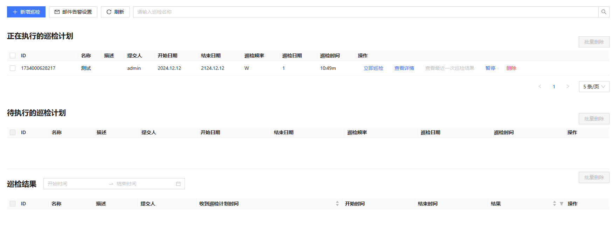Click page number 1 in pagination
The width and height of the screenshot is (612, 234).
tap(554, 87)
